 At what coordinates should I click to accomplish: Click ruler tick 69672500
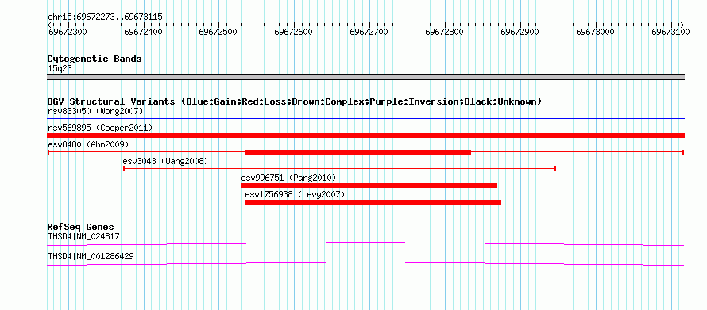tap(218, 32)
